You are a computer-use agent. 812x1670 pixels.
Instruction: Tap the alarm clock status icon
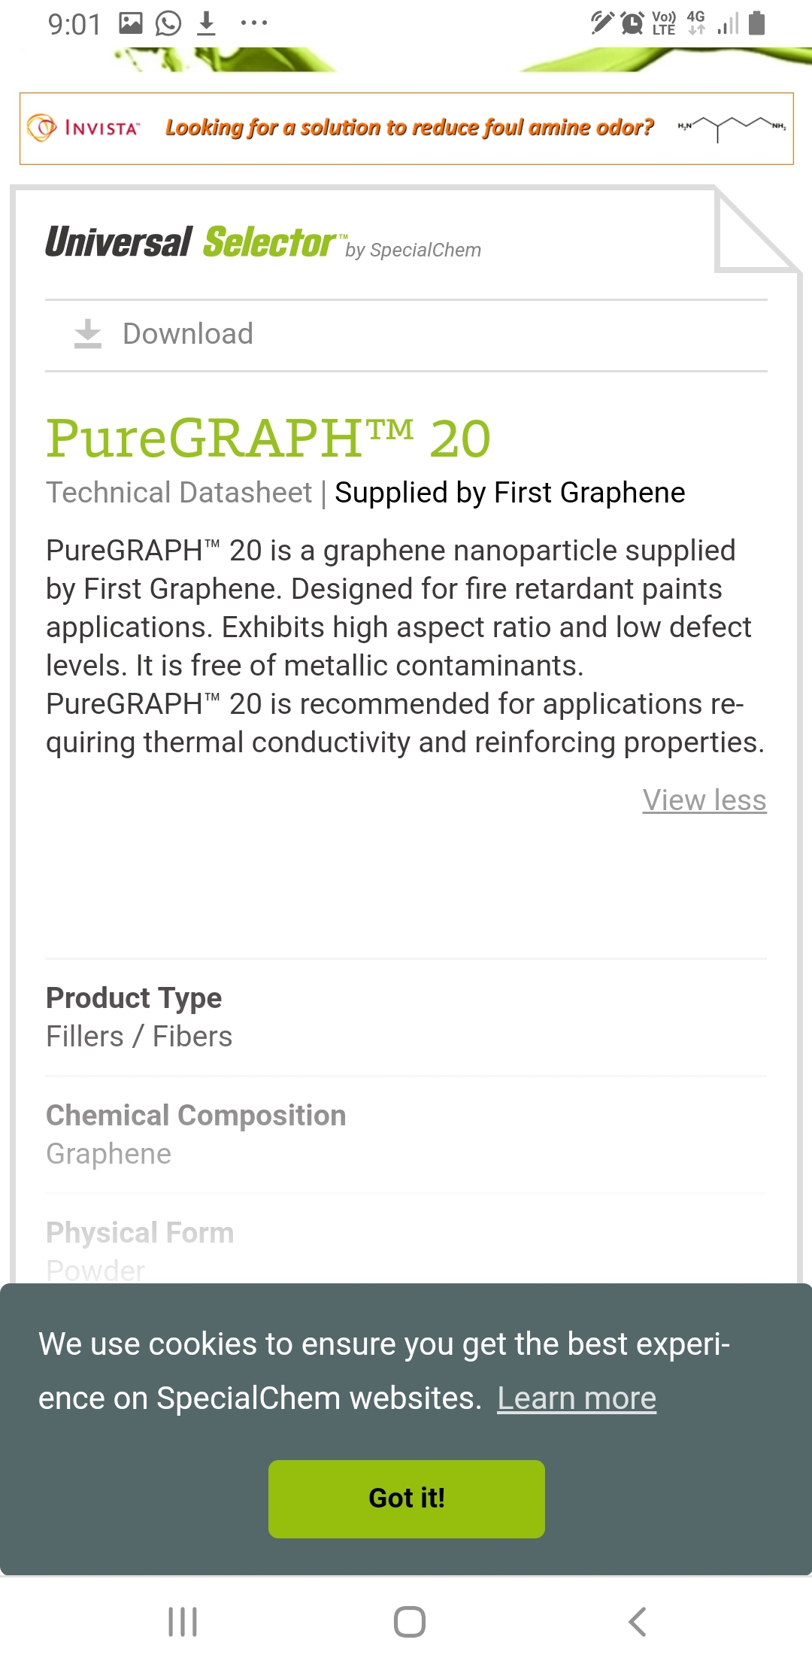pos(632,23)
